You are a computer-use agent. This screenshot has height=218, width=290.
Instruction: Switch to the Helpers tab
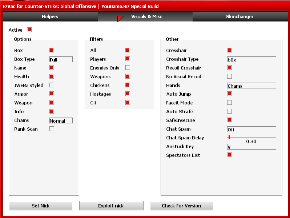(50, 16)
